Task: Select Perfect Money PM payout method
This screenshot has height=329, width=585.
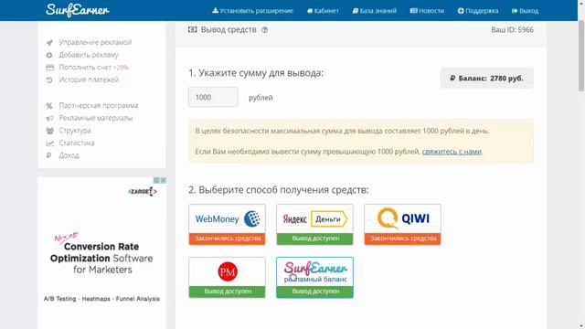Action: point(227,277)
